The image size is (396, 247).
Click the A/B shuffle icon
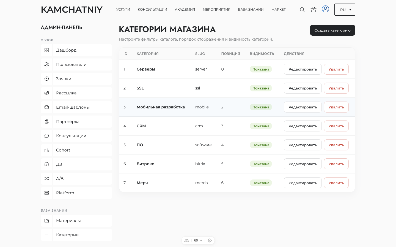click(47, 179)
